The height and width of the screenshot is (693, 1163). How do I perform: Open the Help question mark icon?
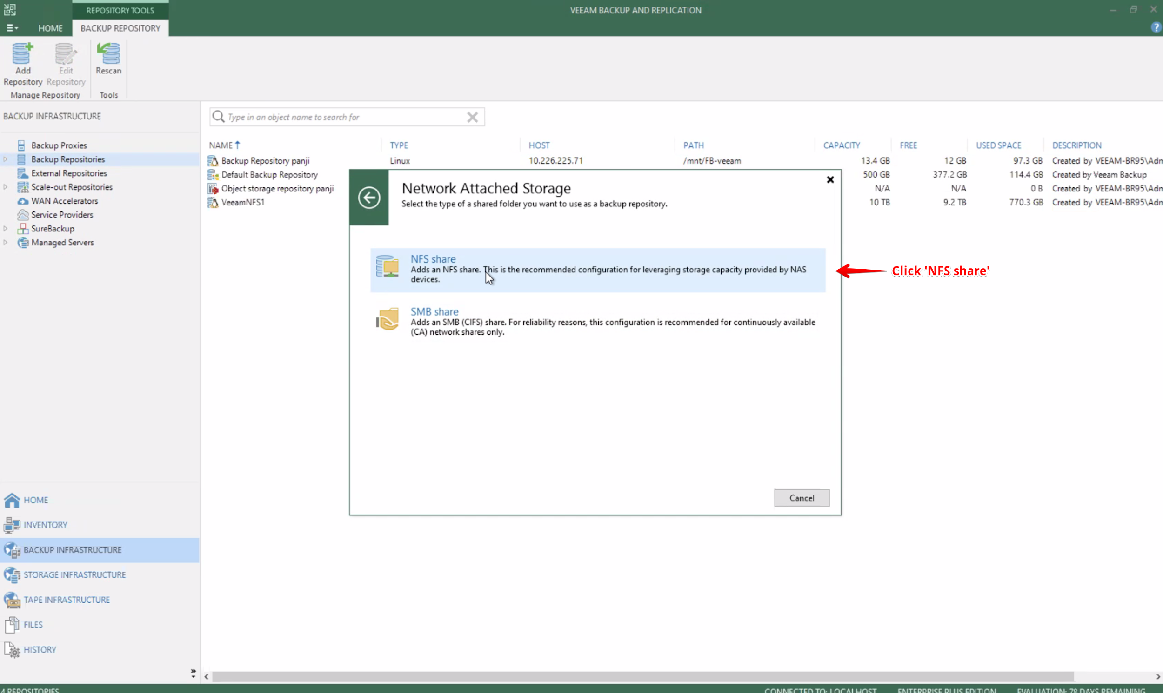1156,27
